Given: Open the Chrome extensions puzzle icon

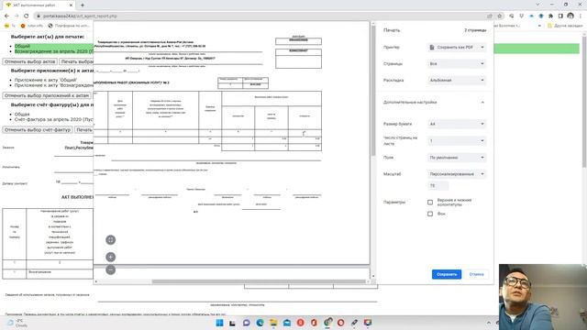Looking at the screenshot, I should pyautogui.click(x=550, y=16).
